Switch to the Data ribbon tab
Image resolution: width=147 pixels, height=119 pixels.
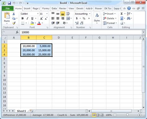coord(54,8)
